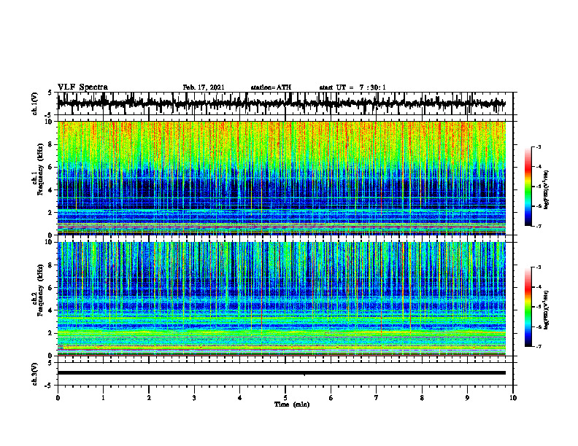Click inside the ch.1 spectrogram panel

click(x=281, y=178)
